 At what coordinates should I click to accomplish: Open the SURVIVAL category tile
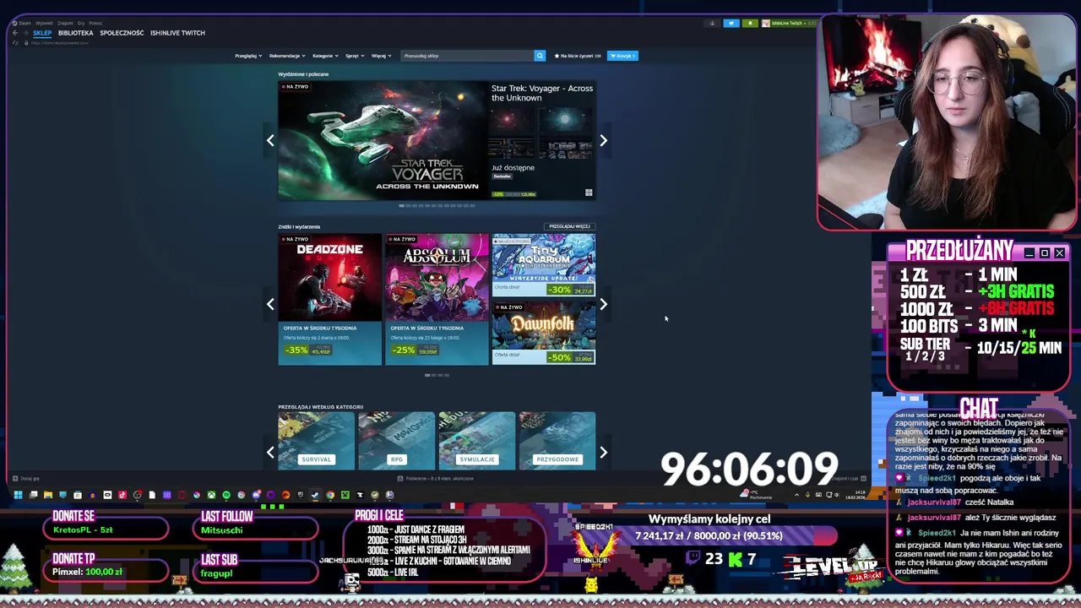(x=317, y=440)
